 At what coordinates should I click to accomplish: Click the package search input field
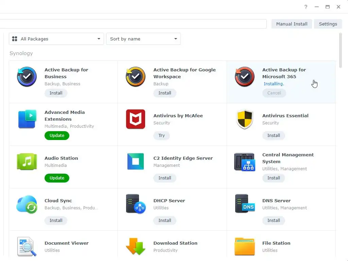133,24
